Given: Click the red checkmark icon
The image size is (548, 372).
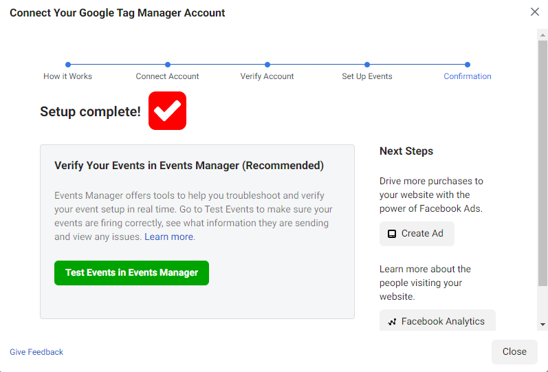Looking at the screenshot, I should click(167, 111).
